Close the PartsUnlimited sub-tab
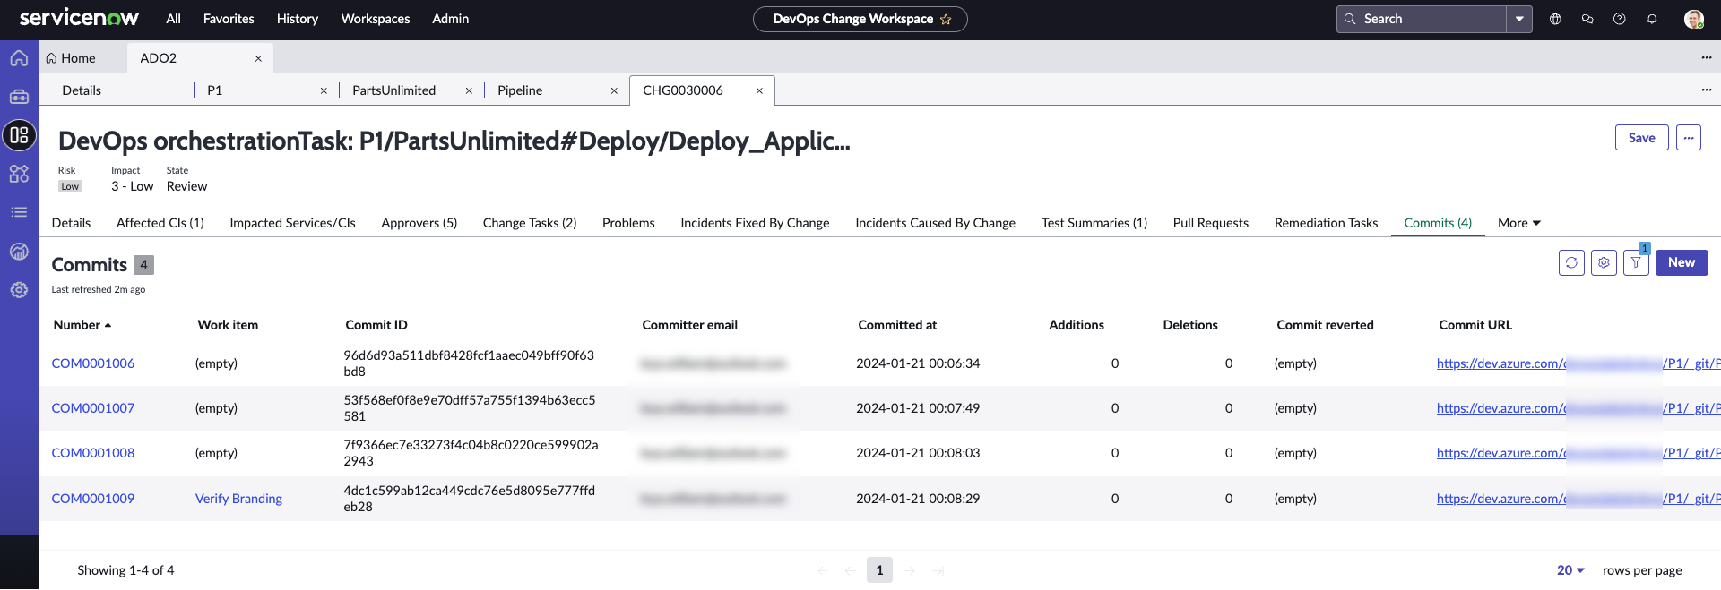The image size is (1721, 590). [469, 90]
